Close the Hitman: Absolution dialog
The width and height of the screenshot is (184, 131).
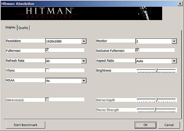click(x=180, y=4)
